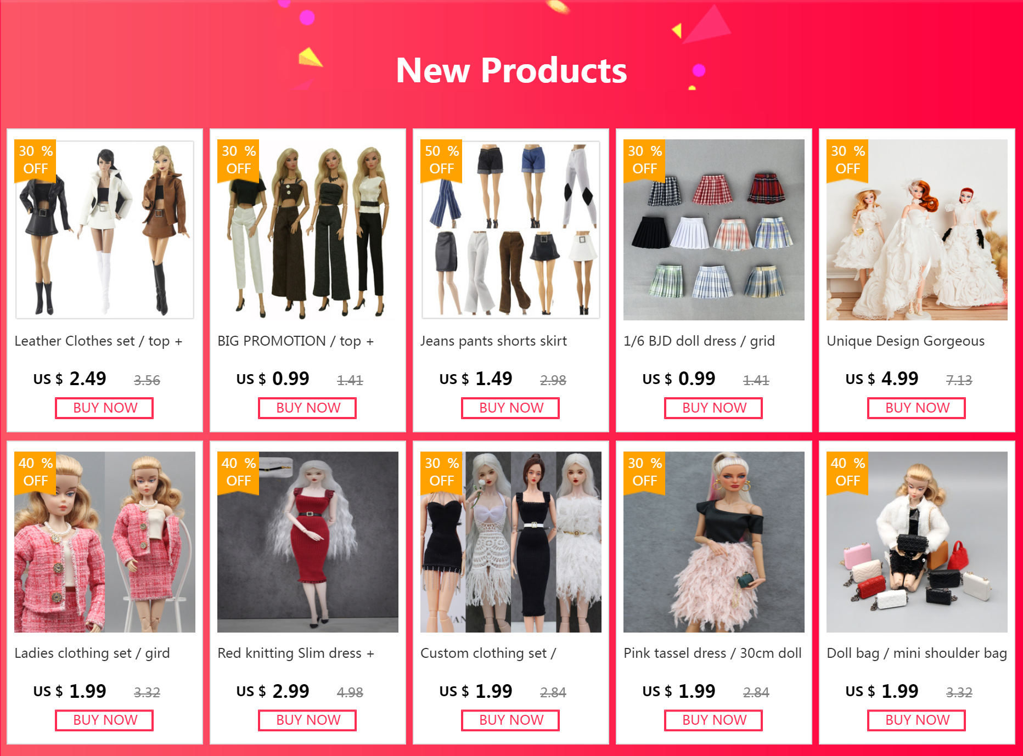Click the New Products banner heading
This screenshot has width=1023, height=756.
coord(511,70)
